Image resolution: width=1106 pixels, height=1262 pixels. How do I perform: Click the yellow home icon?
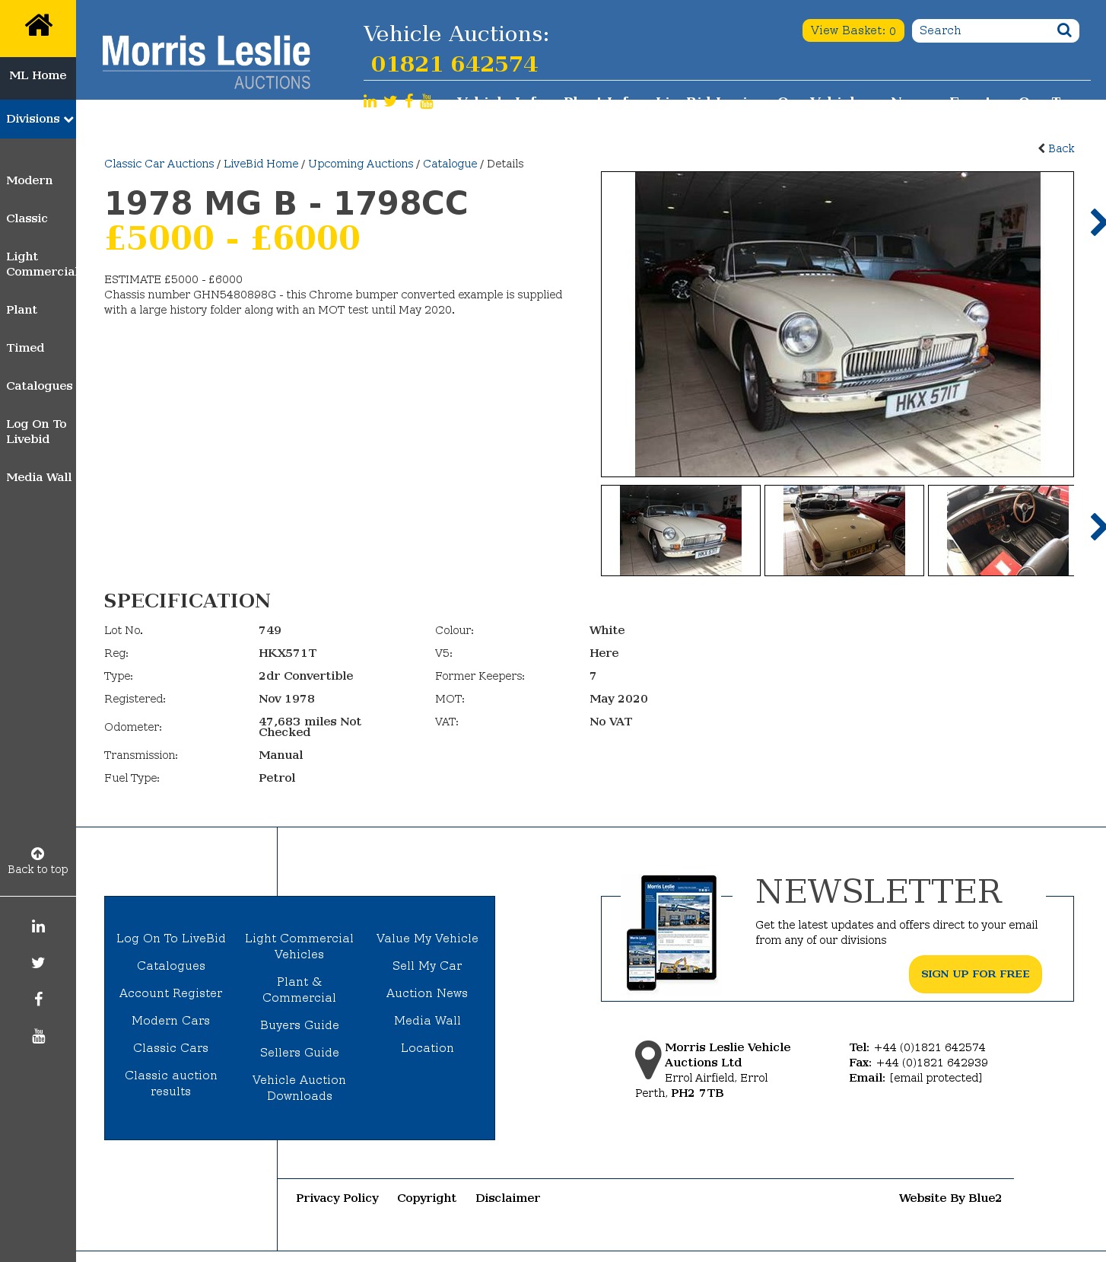pyautogui.click(x=38, y=27)
